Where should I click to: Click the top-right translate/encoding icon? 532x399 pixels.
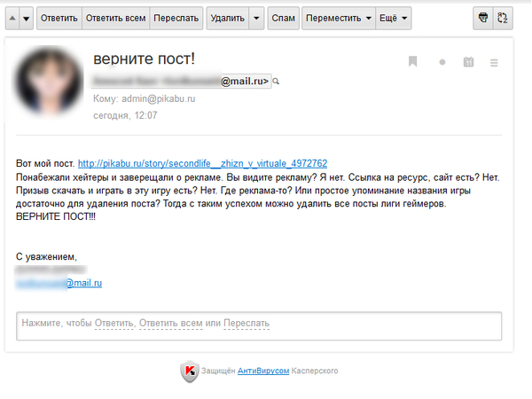(503, 17)
